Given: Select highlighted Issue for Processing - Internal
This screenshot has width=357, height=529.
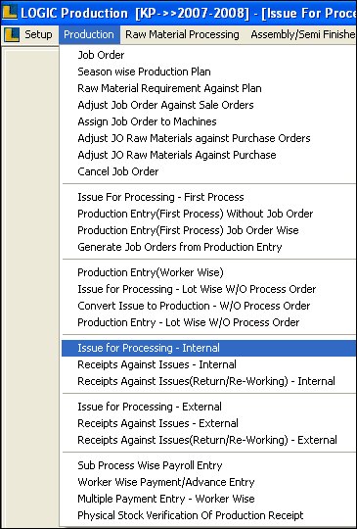Looking at the screenshot, I should [209, 348].
